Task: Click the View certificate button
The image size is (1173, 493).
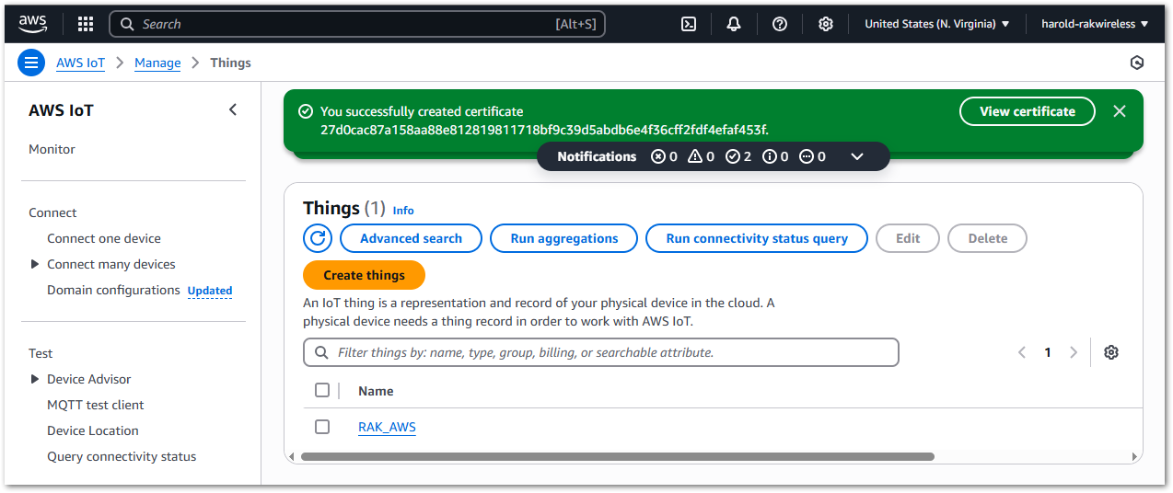Action: pyautogui.click(x=1028, y=111)
